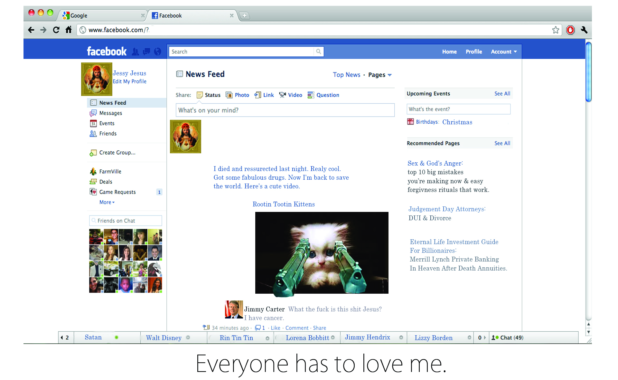The image size is (618, 380).
Task: Open the Rootin Tootin Kittens video link
Action: click(284, 204)
